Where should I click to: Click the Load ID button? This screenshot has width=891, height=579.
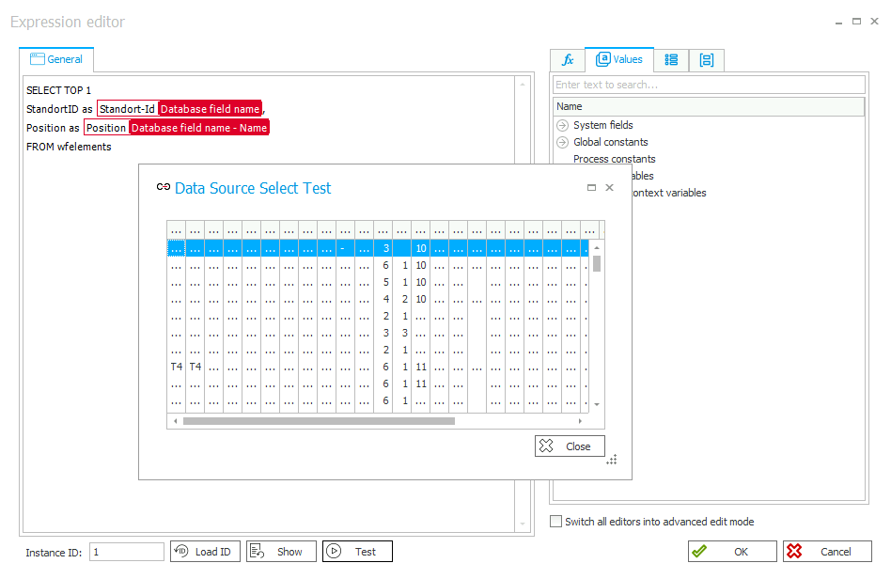(204, 552)
